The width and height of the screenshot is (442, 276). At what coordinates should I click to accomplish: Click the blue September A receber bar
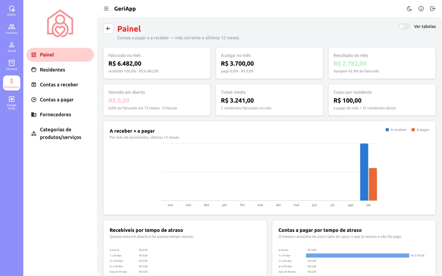tap(364, 172)
